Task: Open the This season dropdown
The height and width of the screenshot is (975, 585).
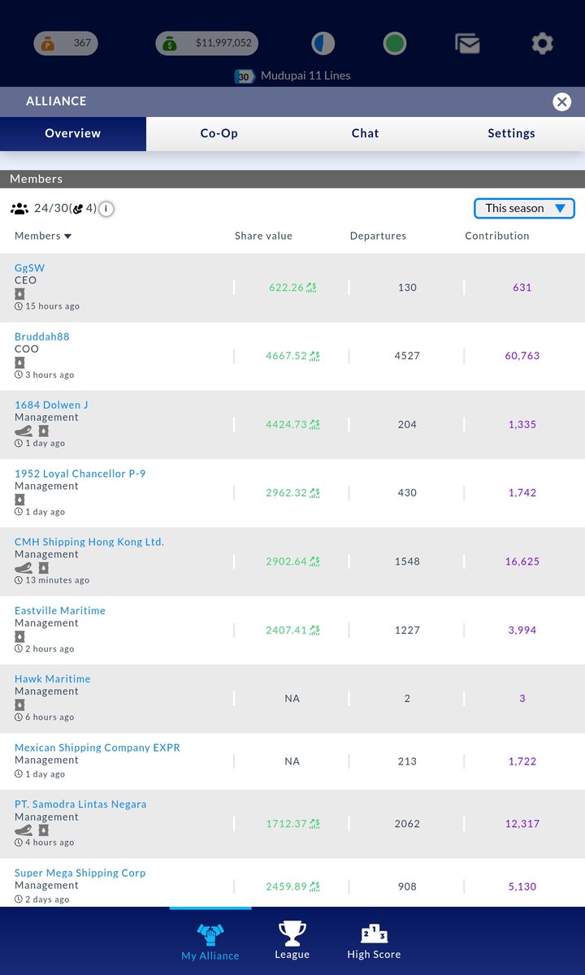Action: pyautogui.click(x=524, y=209)
